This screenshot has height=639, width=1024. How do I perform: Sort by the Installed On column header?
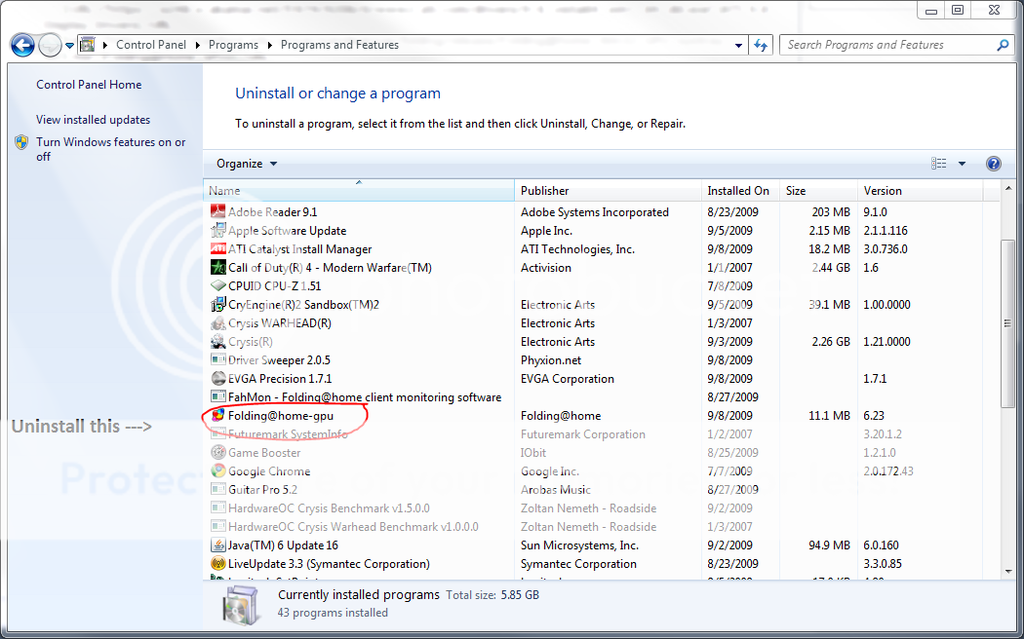click(x=740, y=190)
